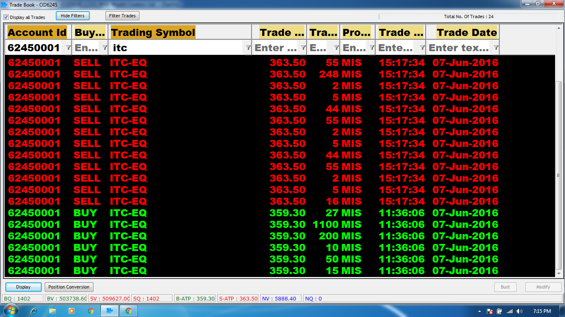This screenshot has height=317, width=565.
Task: Open the network signal tray icon
Action: pos(509,311)
